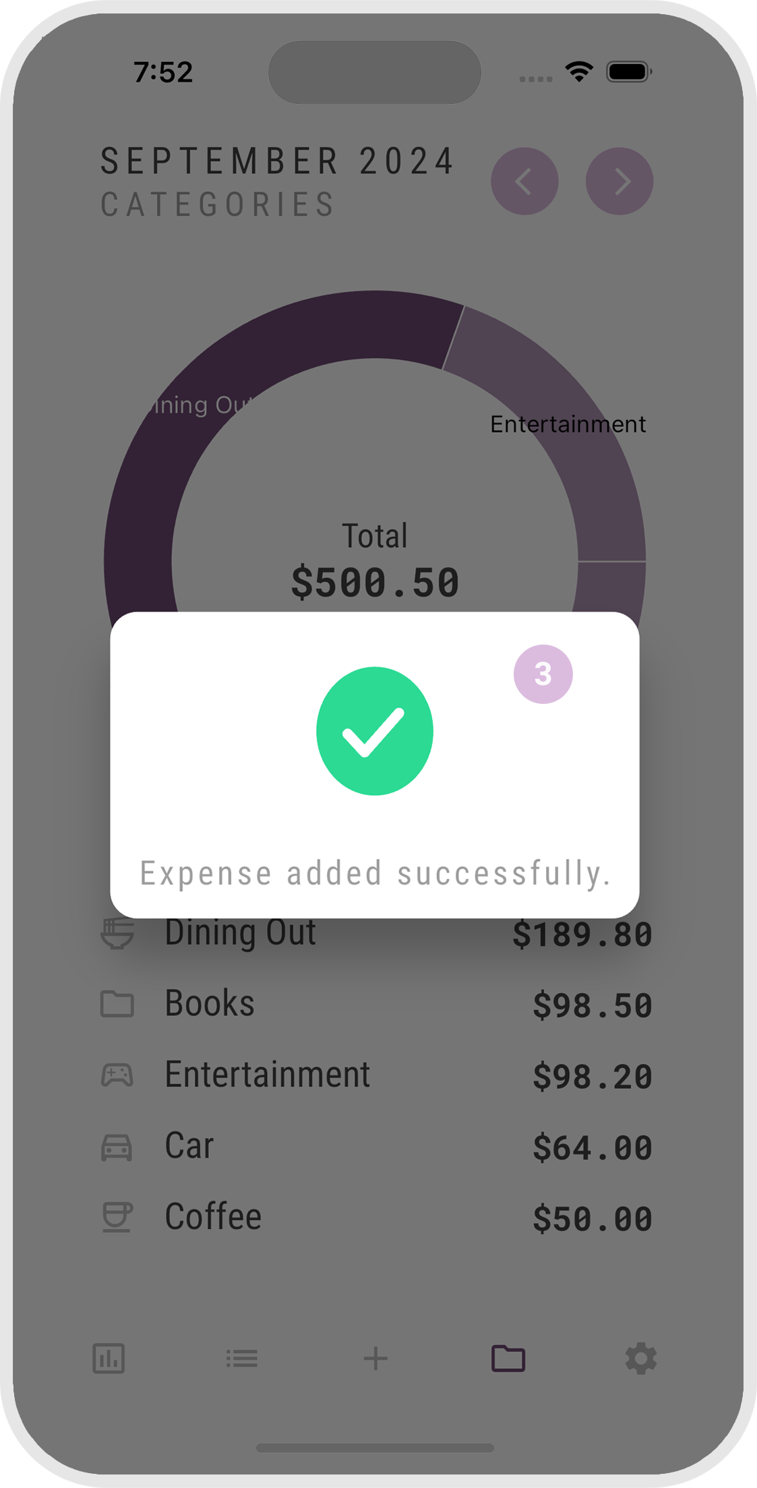Viewport: 757px width, 1488px height.
Task: Tap the Total $500.50 amount
Action: [375, 583]
